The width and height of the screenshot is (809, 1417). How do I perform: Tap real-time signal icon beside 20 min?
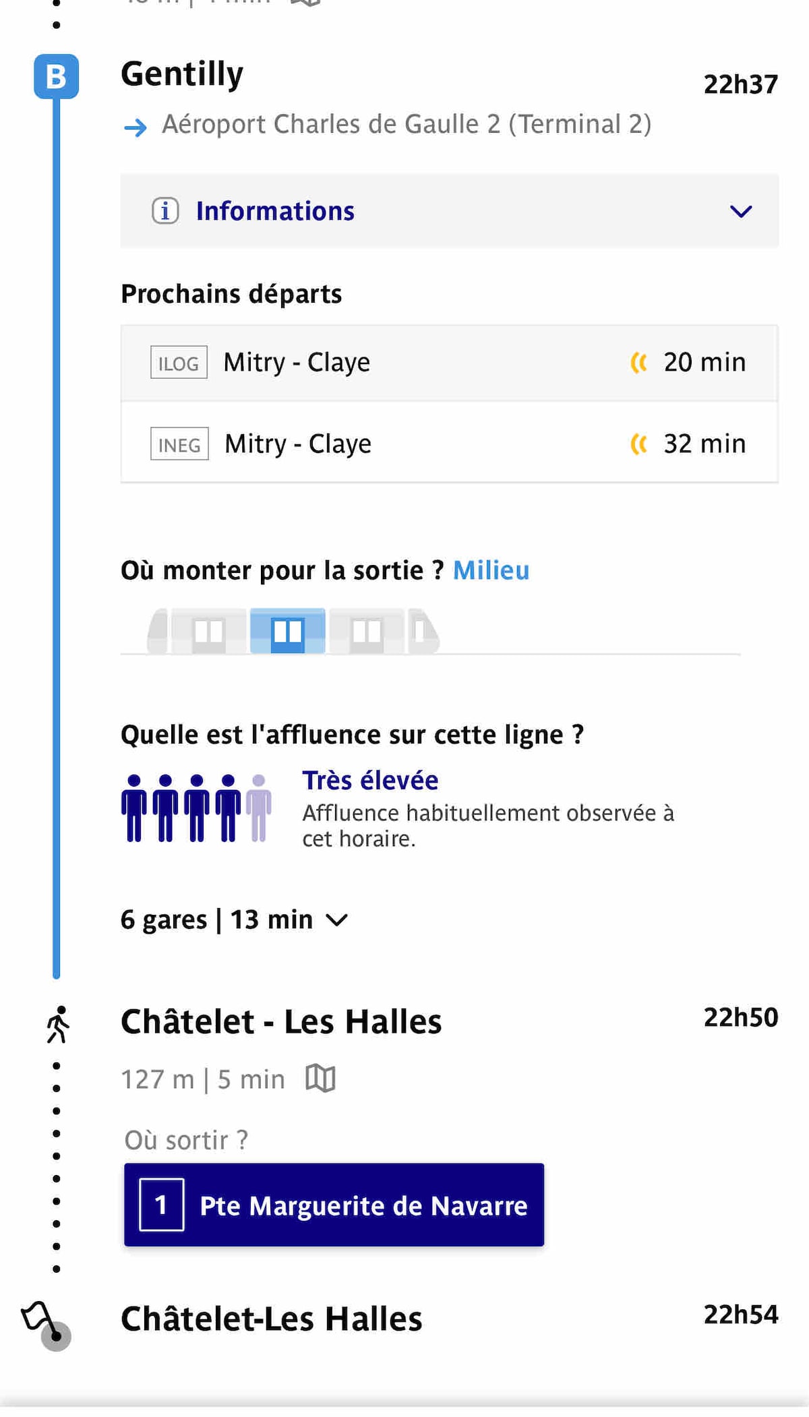(x=638, y=363)
